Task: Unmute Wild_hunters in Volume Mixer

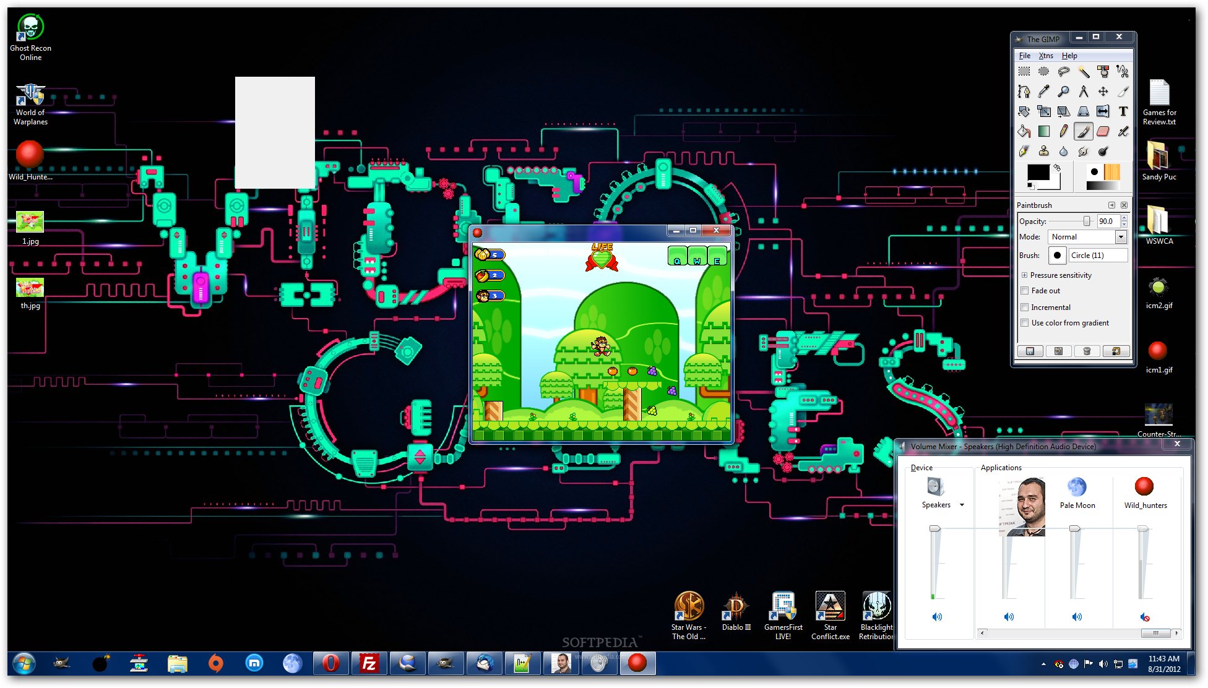Action: tap(1145, 617)
